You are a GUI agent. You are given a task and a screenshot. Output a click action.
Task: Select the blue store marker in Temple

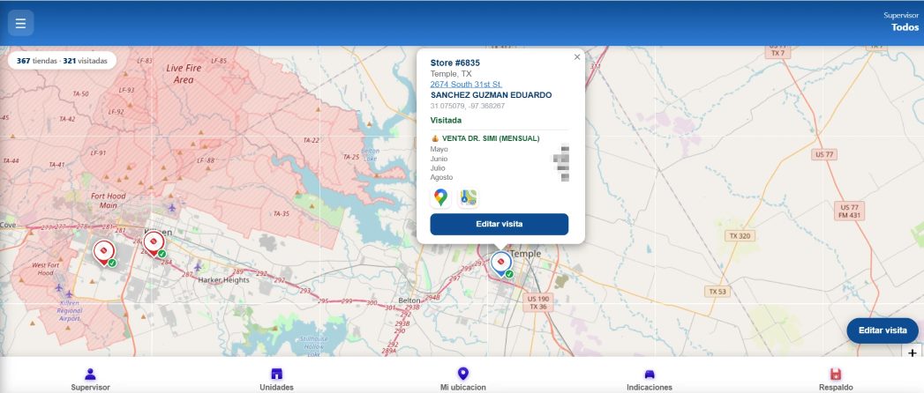coord(501,263)
